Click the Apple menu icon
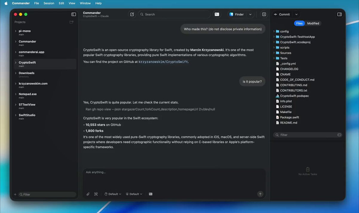This screenshot has width=359, height=213. point(6,3)
